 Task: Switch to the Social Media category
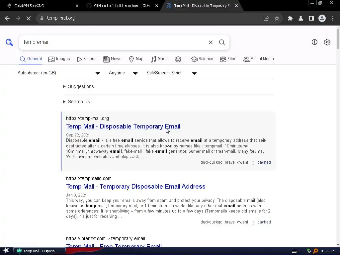[258, 59]
